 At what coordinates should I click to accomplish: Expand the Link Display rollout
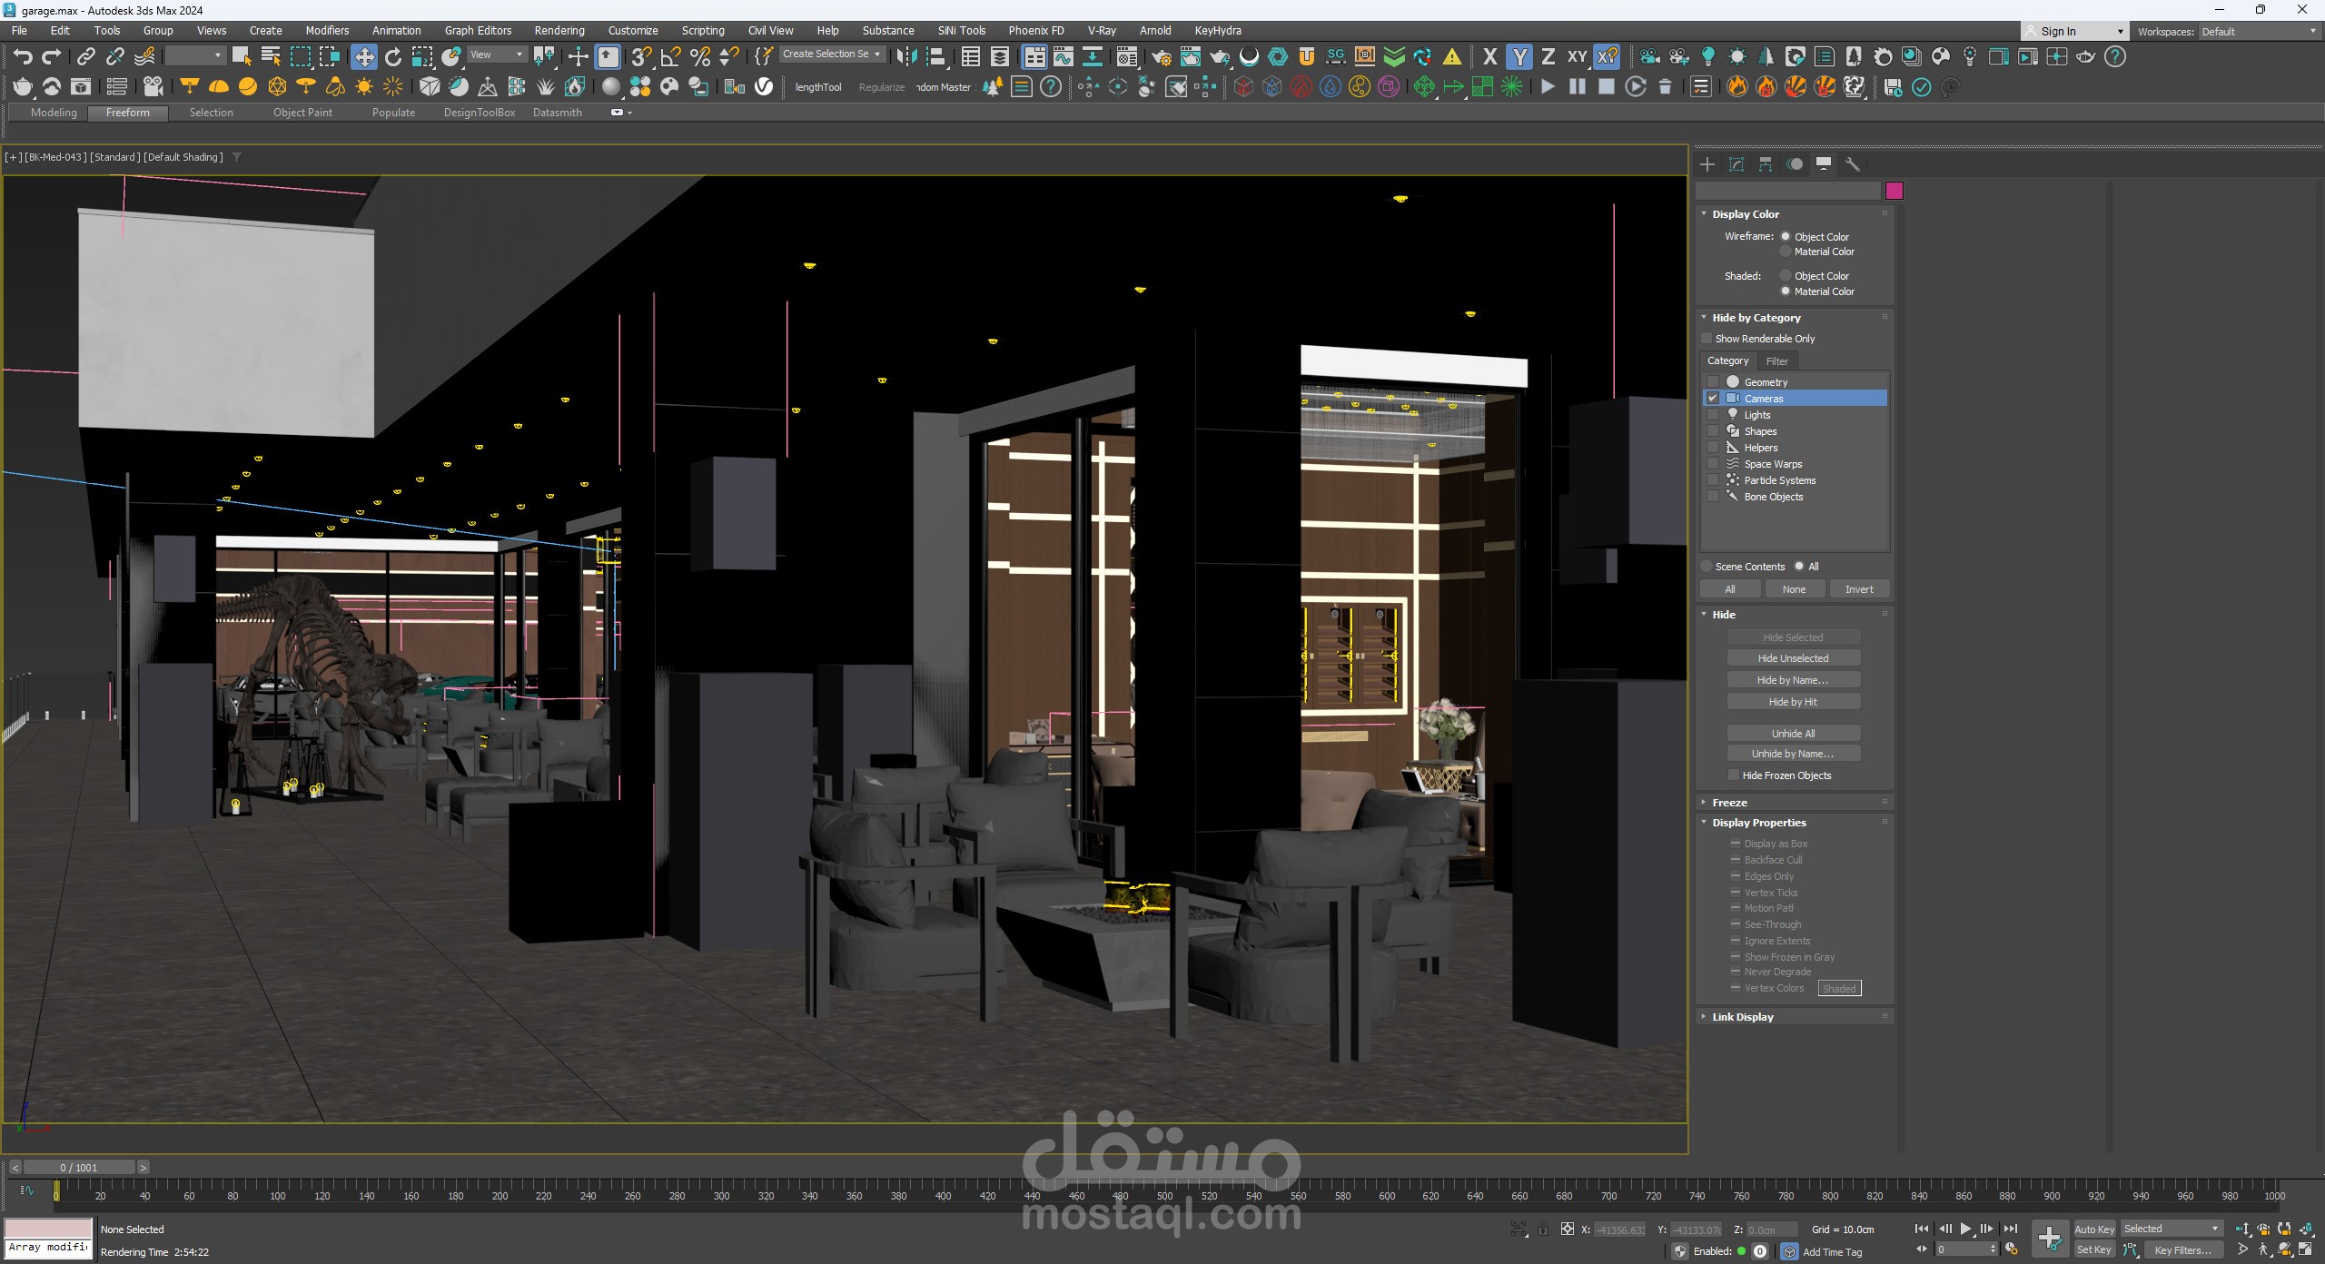pos(1742,1017)
